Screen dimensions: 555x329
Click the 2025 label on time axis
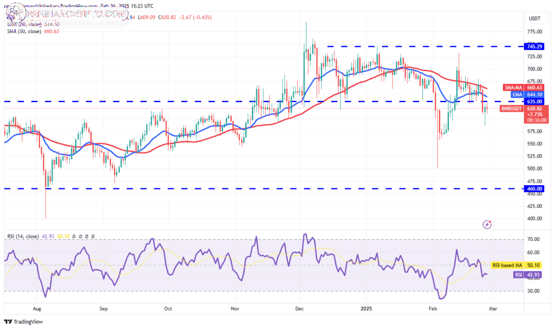pos(366,308)
